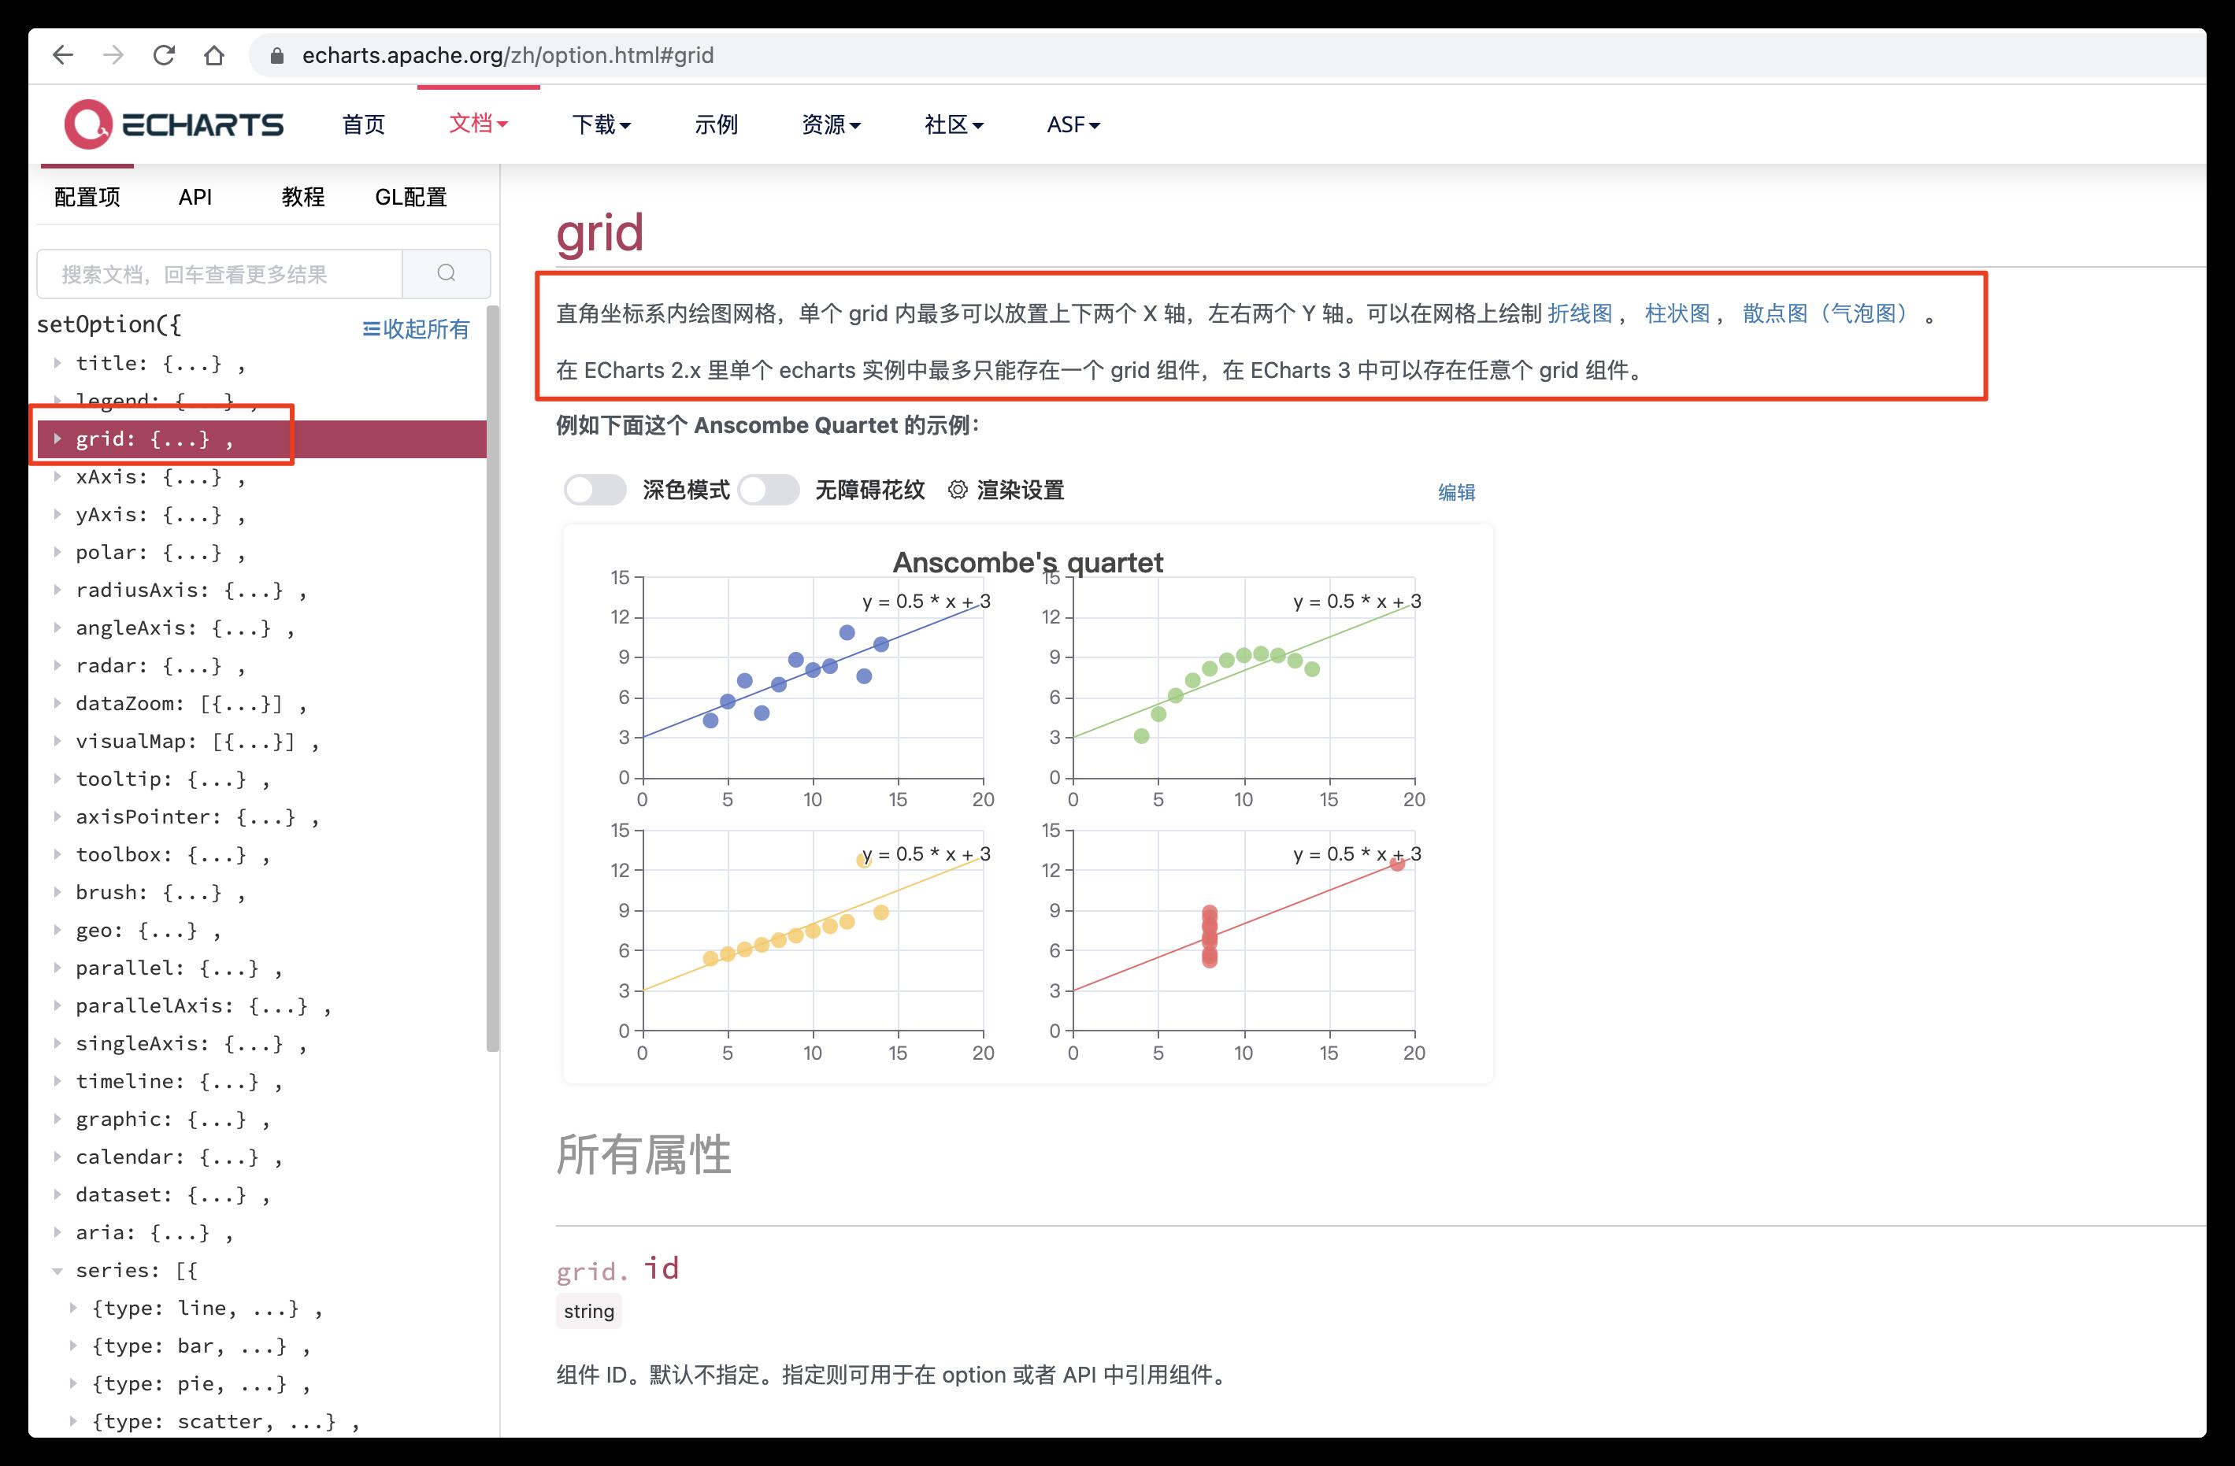The image size is (2235, 1466).
Task: Go back with the browser back arrow
Action: click(x=63, y=55)
